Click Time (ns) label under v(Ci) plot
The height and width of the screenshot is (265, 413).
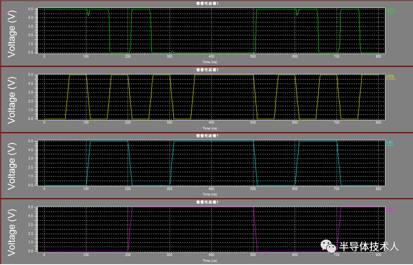[210, 128]
